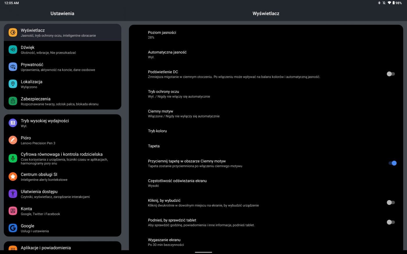The height and width of the screenshot is (254, 407).
Task: Disable Przyciemnij tapetę w obszarze Ciemny motyw switch
Action: 392,163
